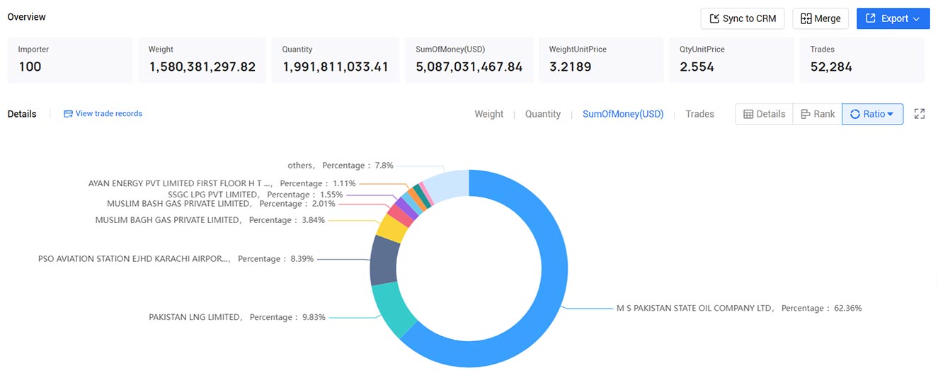Screen dimensions: 938x373
Task: Click WeightUnitPrice value 3.2189
Action: click(571, 67)
